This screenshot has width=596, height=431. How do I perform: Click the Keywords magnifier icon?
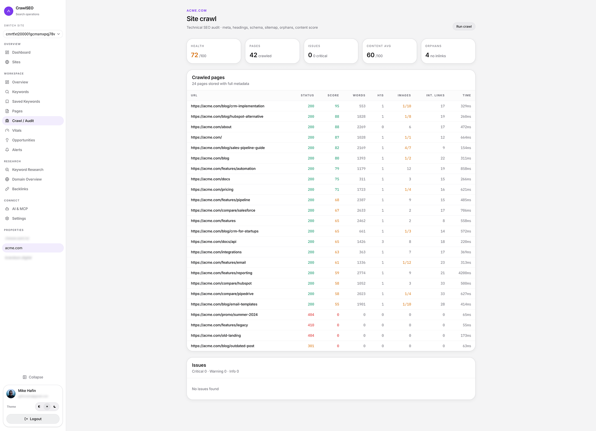[x=7, y=92]
